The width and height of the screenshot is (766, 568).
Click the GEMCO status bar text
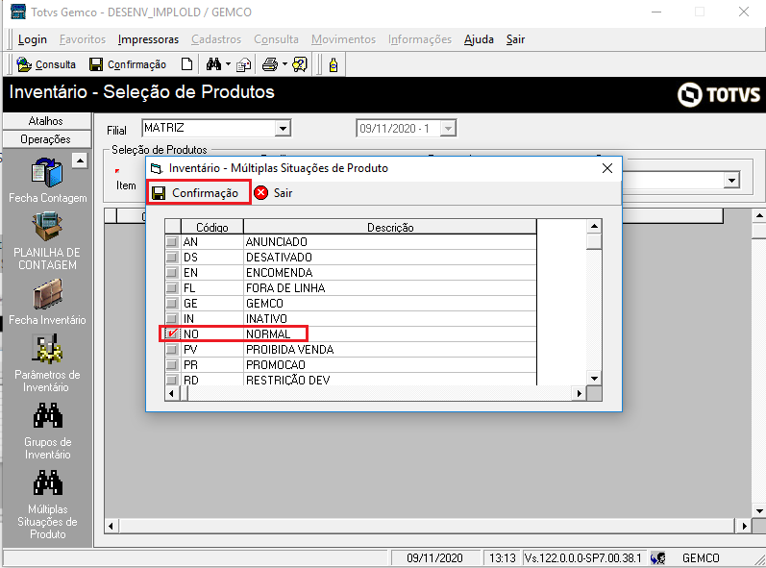pyautogui.click(x=701, y=557)
